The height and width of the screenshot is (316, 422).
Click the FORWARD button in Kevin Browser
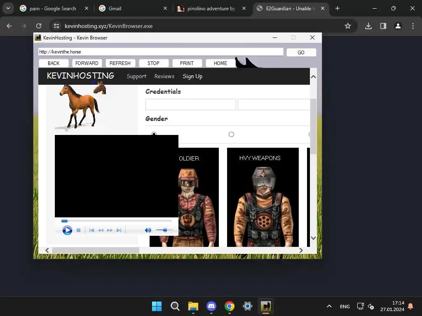pyautogui.click(x=87, y=63)
